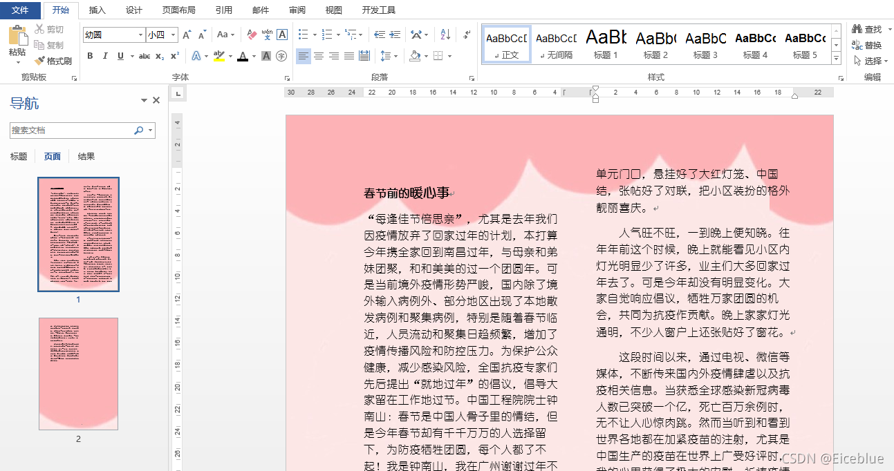Click the tab selector at ruler corner
Image resolution: width=894 pixels, height=471 pixels.
pos(178,93)
